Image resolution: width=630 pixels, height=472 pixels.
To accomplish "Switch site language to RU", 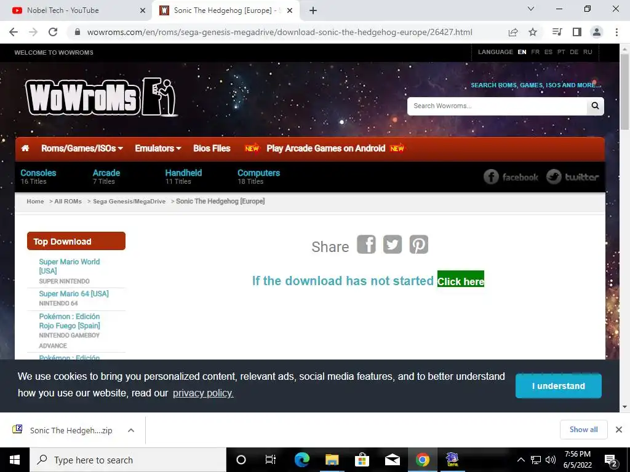I will [x=588, y=52].
